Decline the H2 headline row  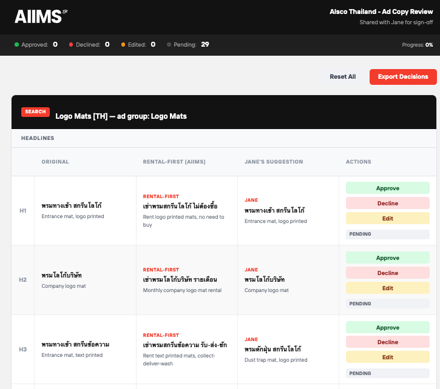388,273
